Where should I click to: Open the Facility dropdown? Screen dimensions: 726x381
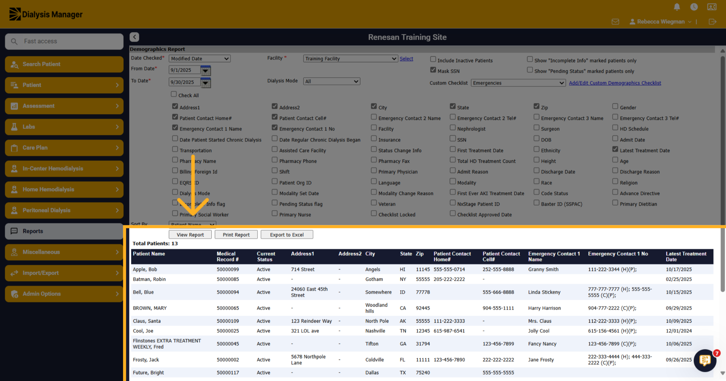(x=350, y=59)
